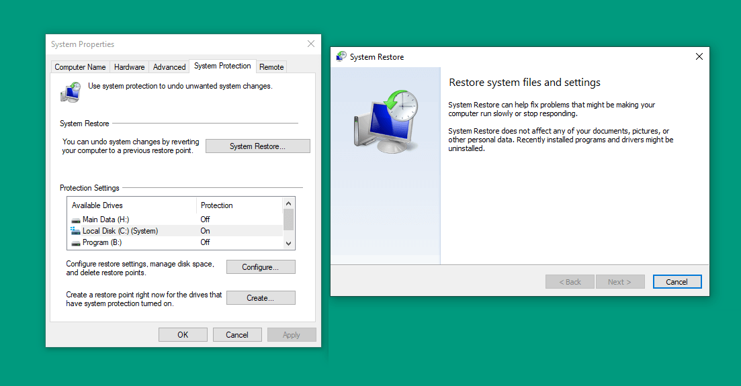Click the < Back button in System Restore

coord(570,282)
